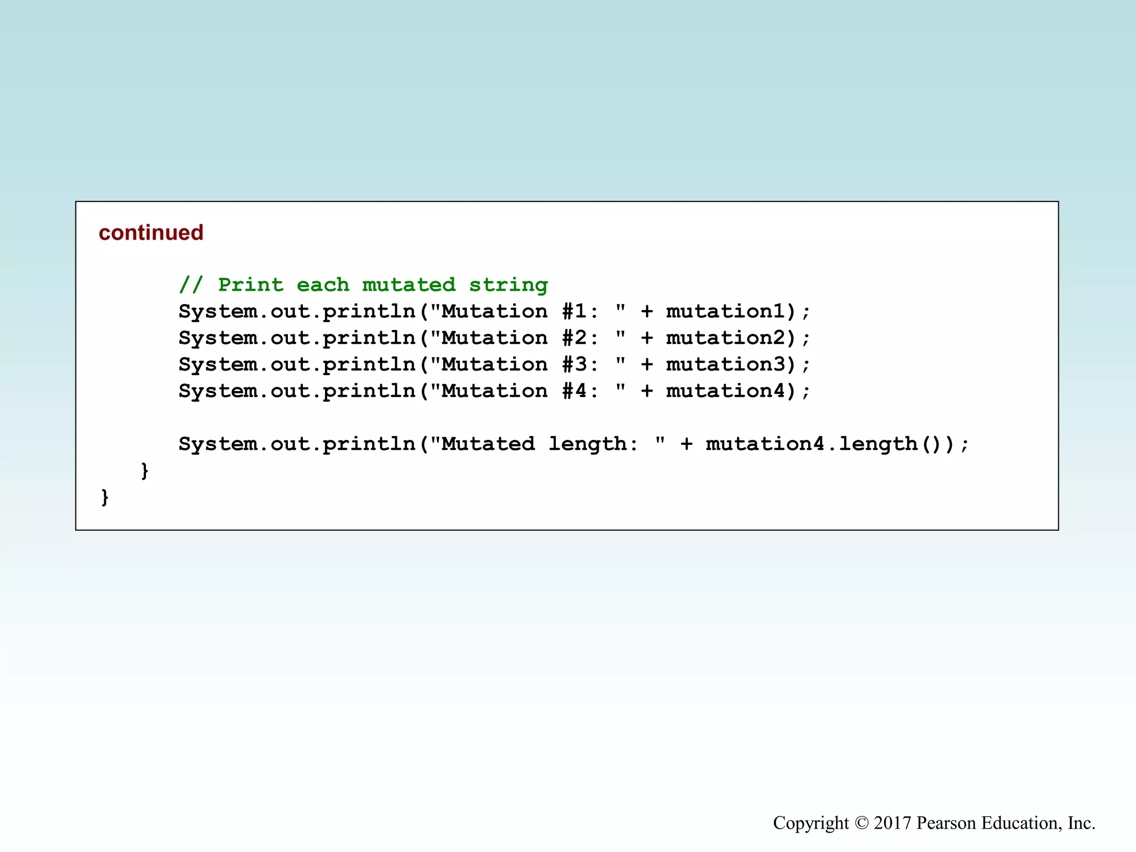The width and height of the screenshot is (1136, 852).
Task: Click the "Mutation #3: " string literal
Action: pos(528,365)
